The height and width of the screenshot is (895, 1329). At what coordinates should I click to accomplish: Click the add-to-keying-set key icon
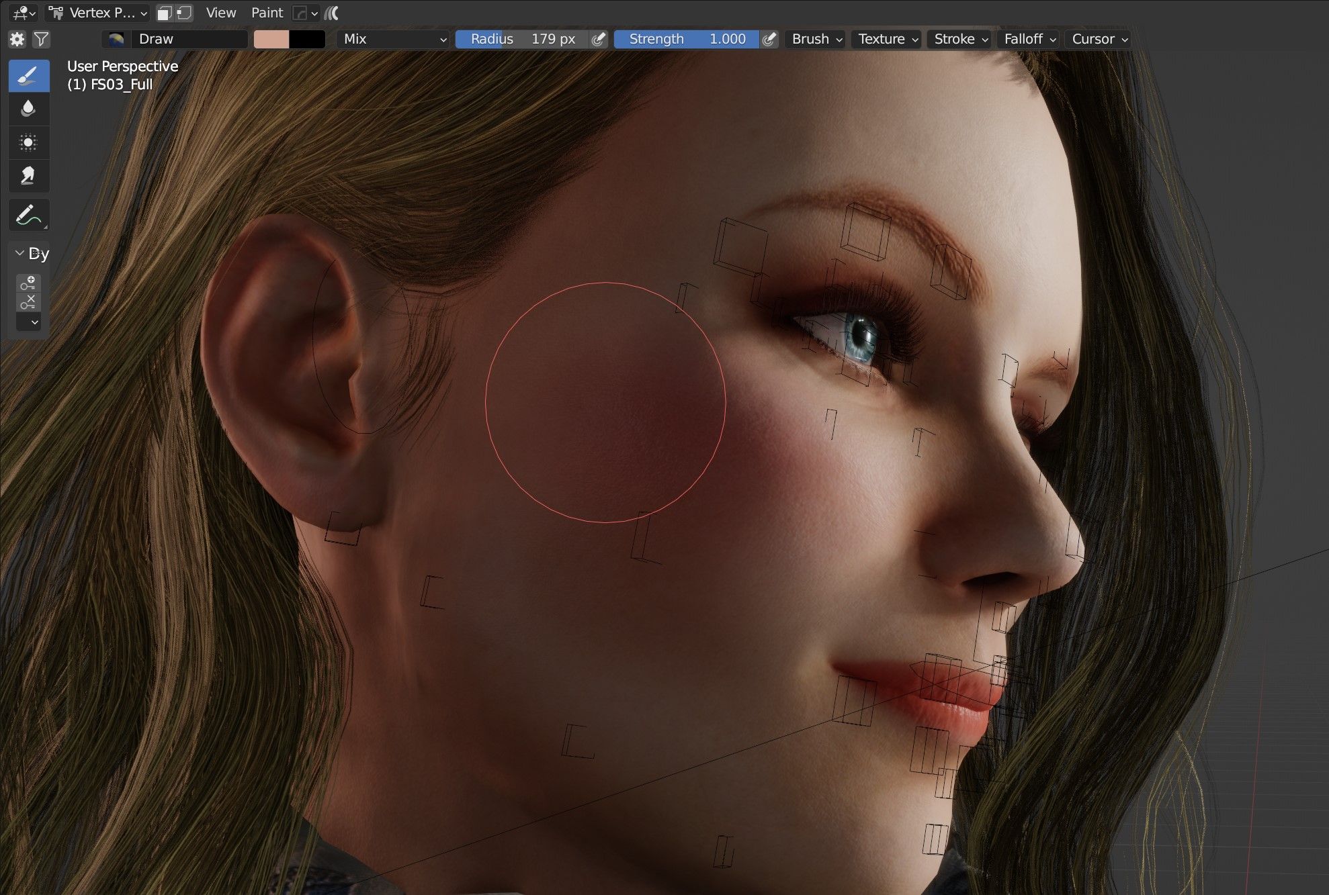pos(29,282)
